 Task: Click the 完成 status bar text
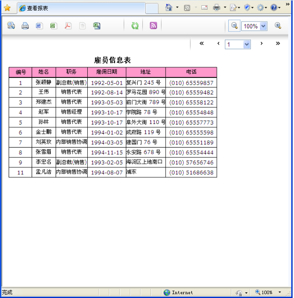pos(7,292)
